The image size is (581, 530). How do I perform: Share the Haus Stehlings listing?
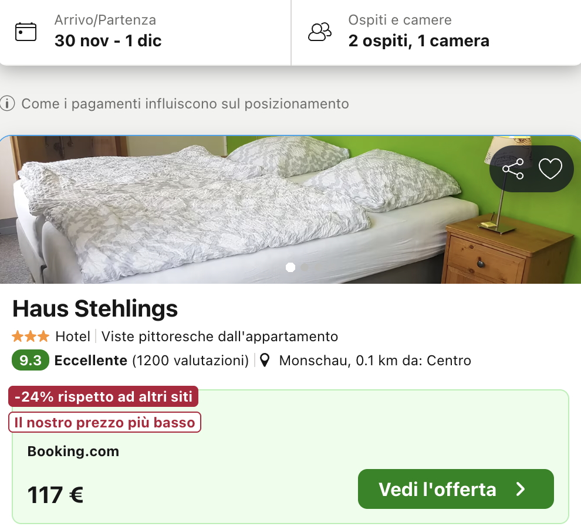pos(513,169)
